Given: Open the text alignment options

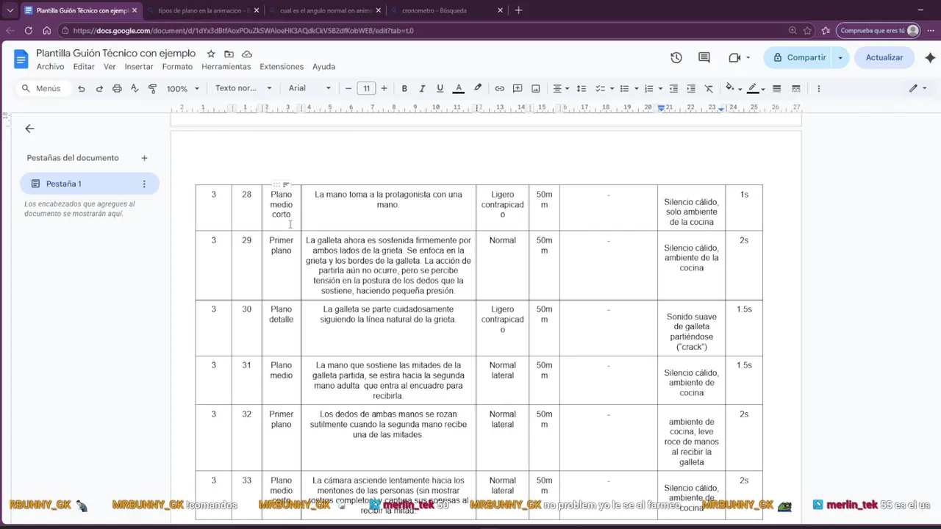Looking at the screenshot, I should click(560, 88).
